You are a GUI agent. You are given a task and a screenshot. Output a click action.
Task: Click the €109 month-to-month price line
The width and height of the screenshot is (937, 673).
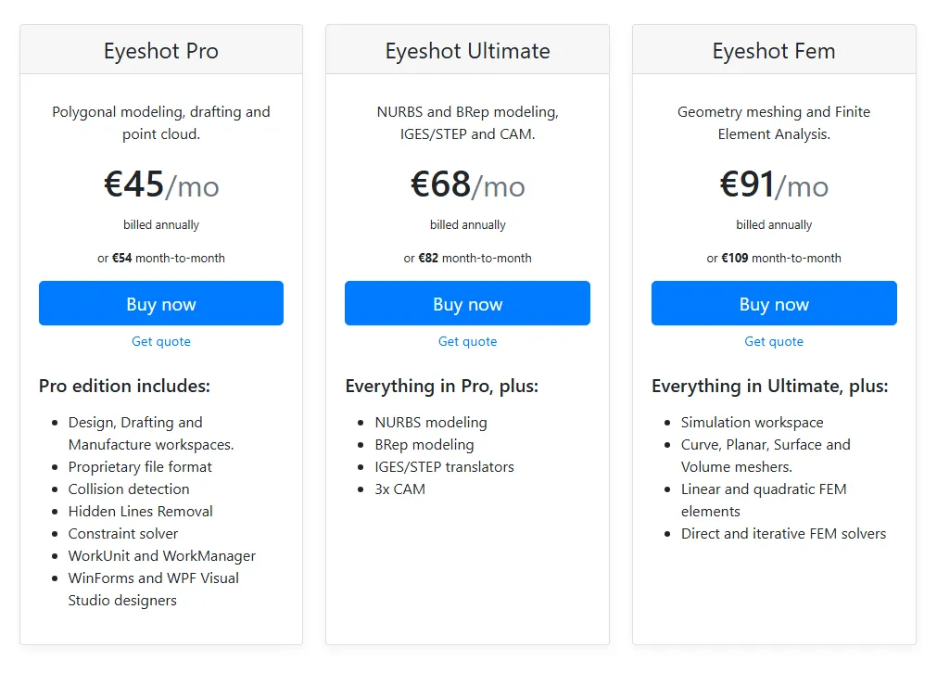click(774, 258)
